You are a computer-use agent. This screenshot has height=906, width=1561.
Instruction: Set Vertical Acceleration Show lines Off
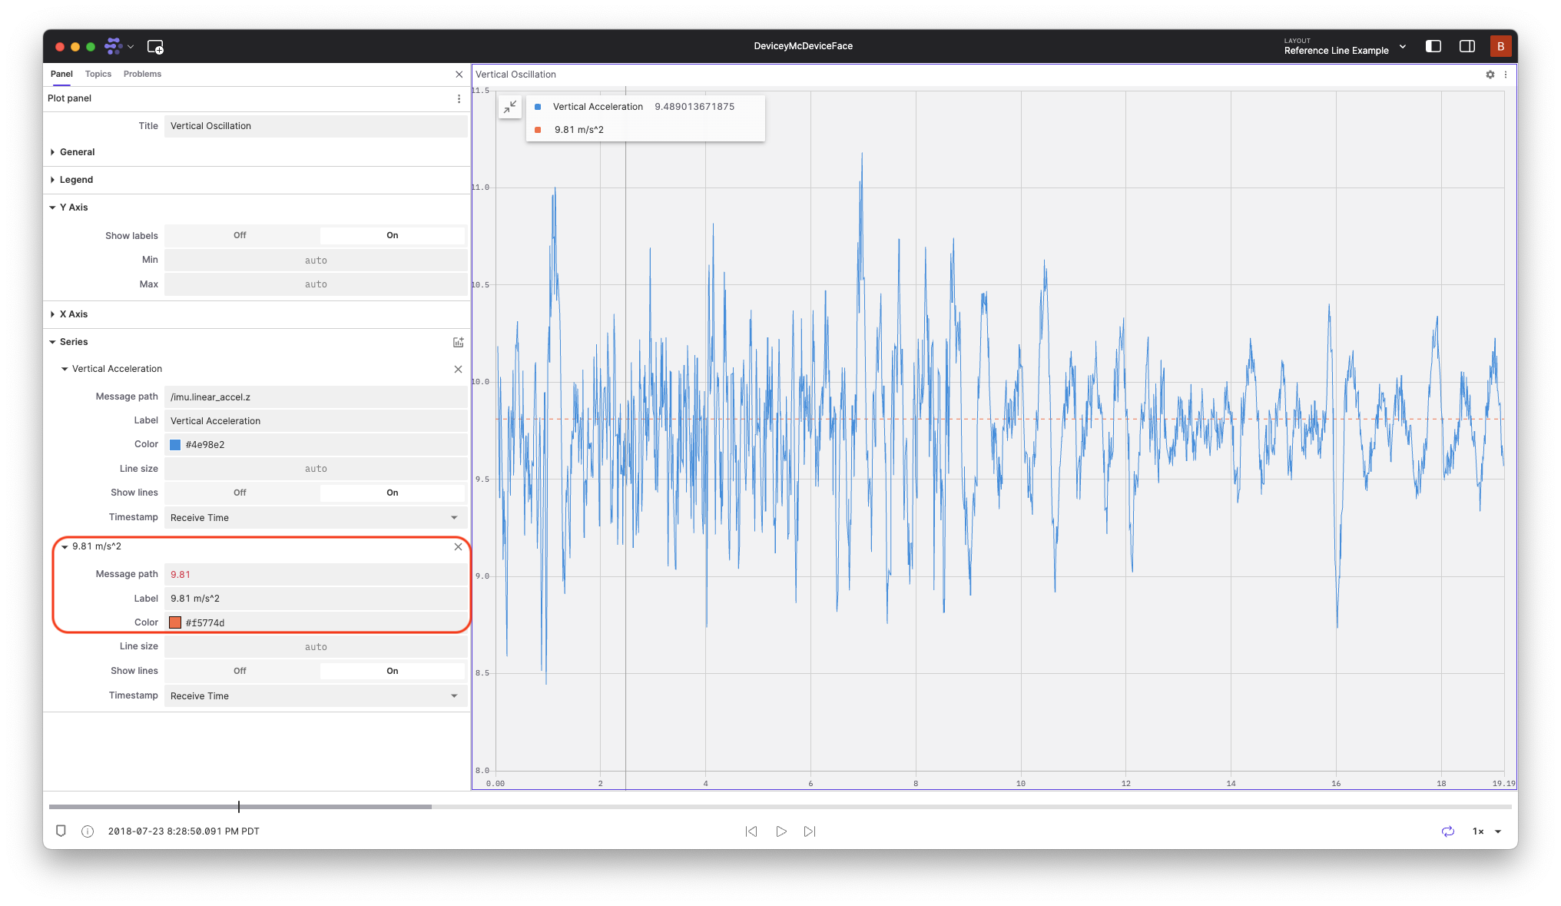(x=240, y=493)
